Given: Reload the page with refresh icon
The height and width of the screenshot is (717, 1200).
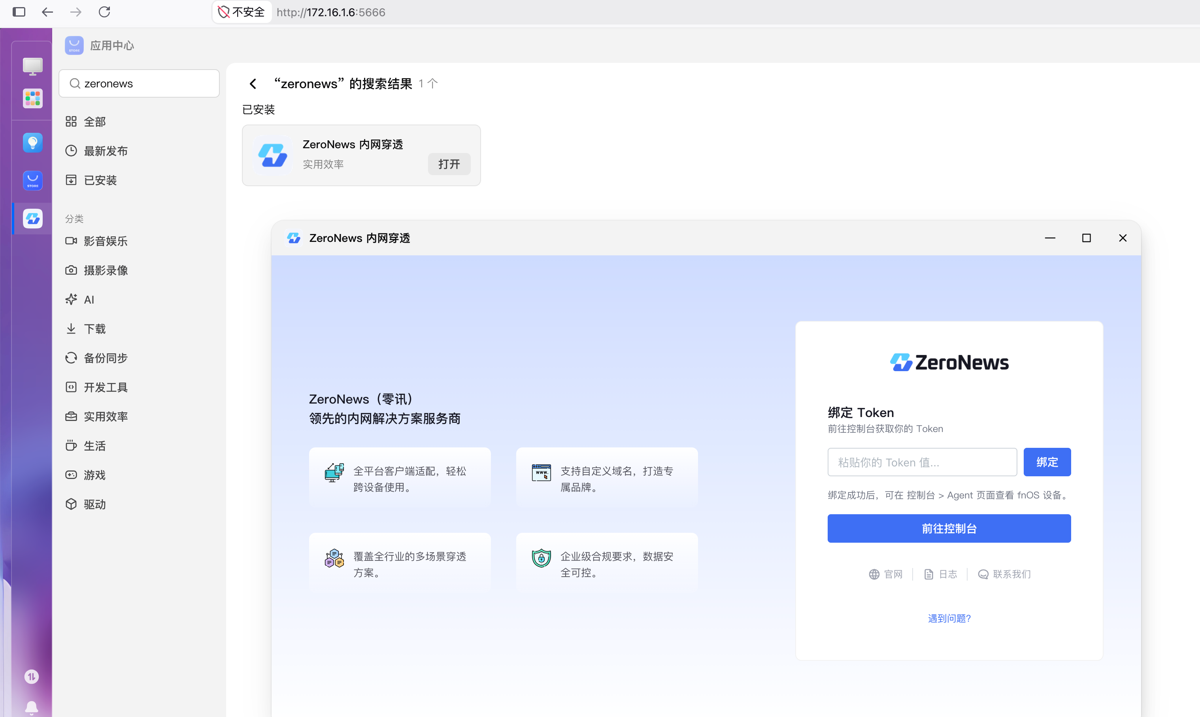Looking at the screenshot, I should (104, 12).
